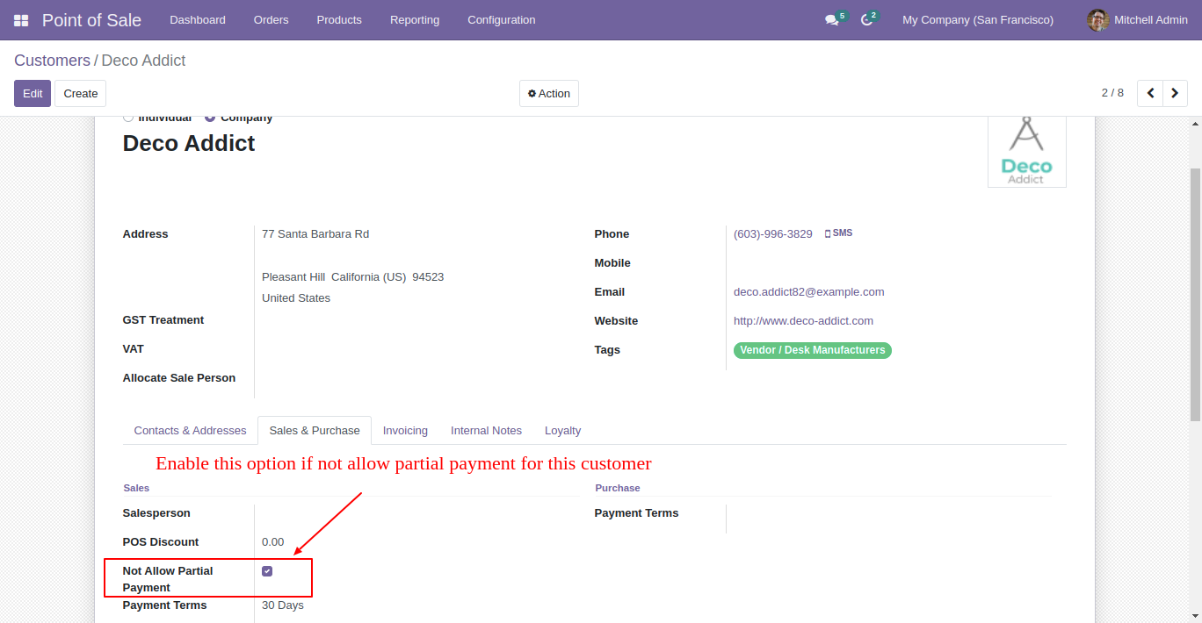Select the Individual radio button
Image resolution: width=1202 pixels, height=623 pixels.
click(128, 118)
